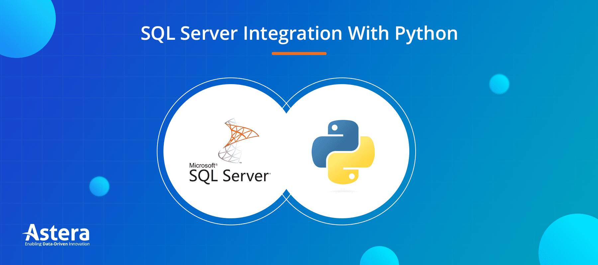This screenshot has height=265, width=598.
Task: Click "Enabling Data-Driven Innovation" tagline
Action: click(x=57, y=244)
